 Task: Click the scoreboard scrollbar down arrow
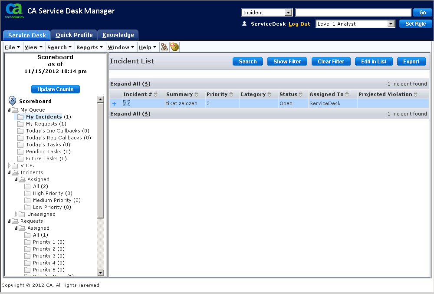101,273
